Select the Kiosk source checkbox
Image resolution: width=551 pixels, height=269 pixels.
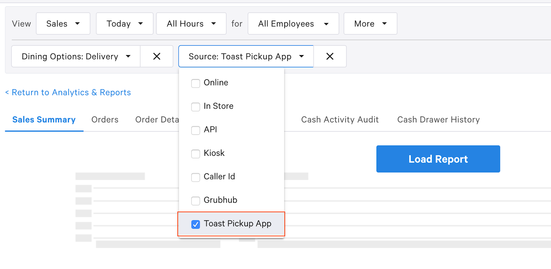coord(196,153)
